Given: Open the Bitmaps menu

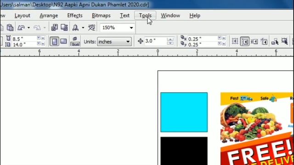Looking at the screenshot, I should pos(101,16).
